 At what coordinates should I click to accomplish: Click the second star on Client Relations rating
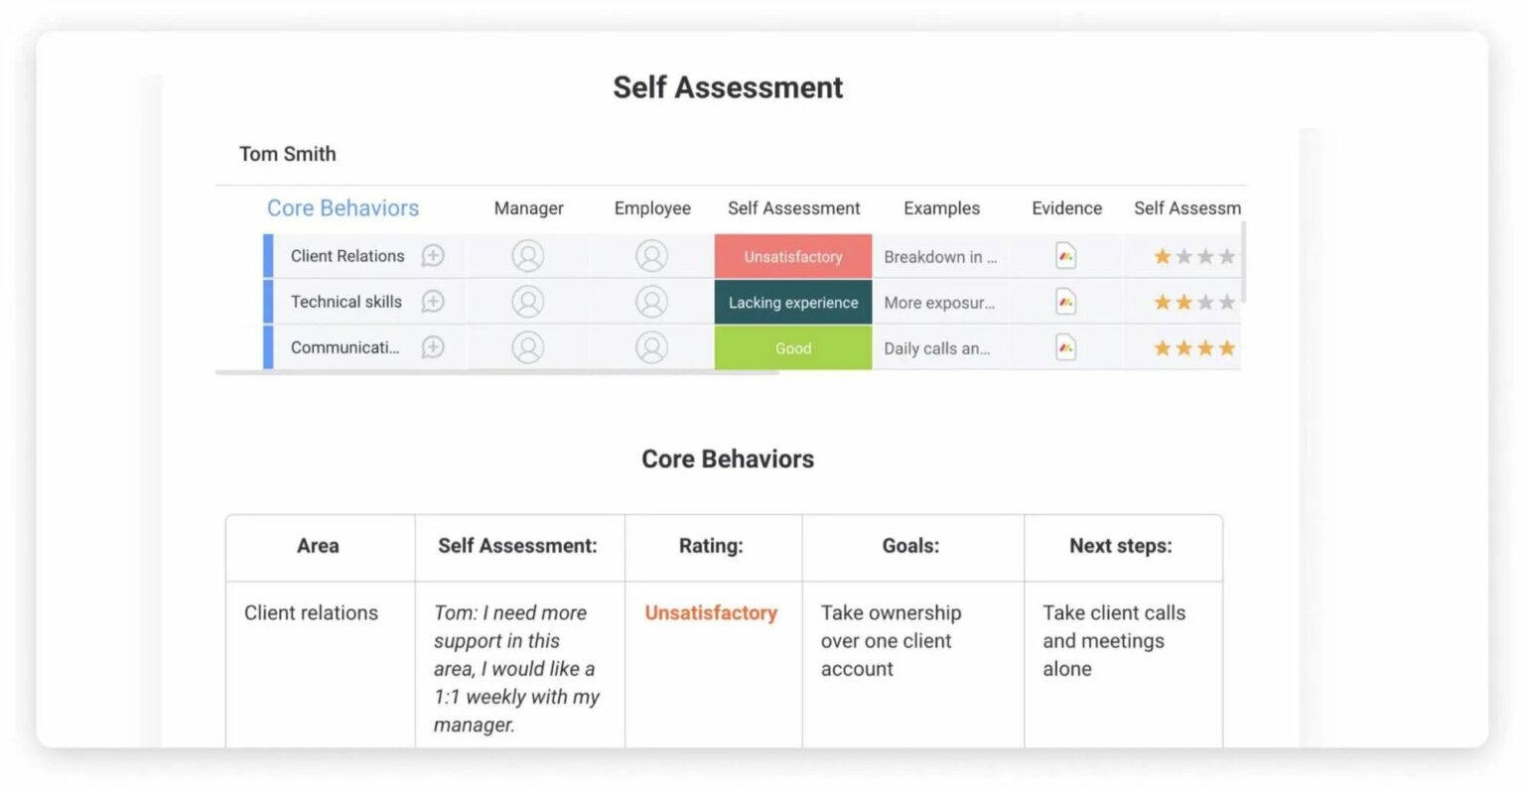pyautogui.click(x=1183, y=255)
